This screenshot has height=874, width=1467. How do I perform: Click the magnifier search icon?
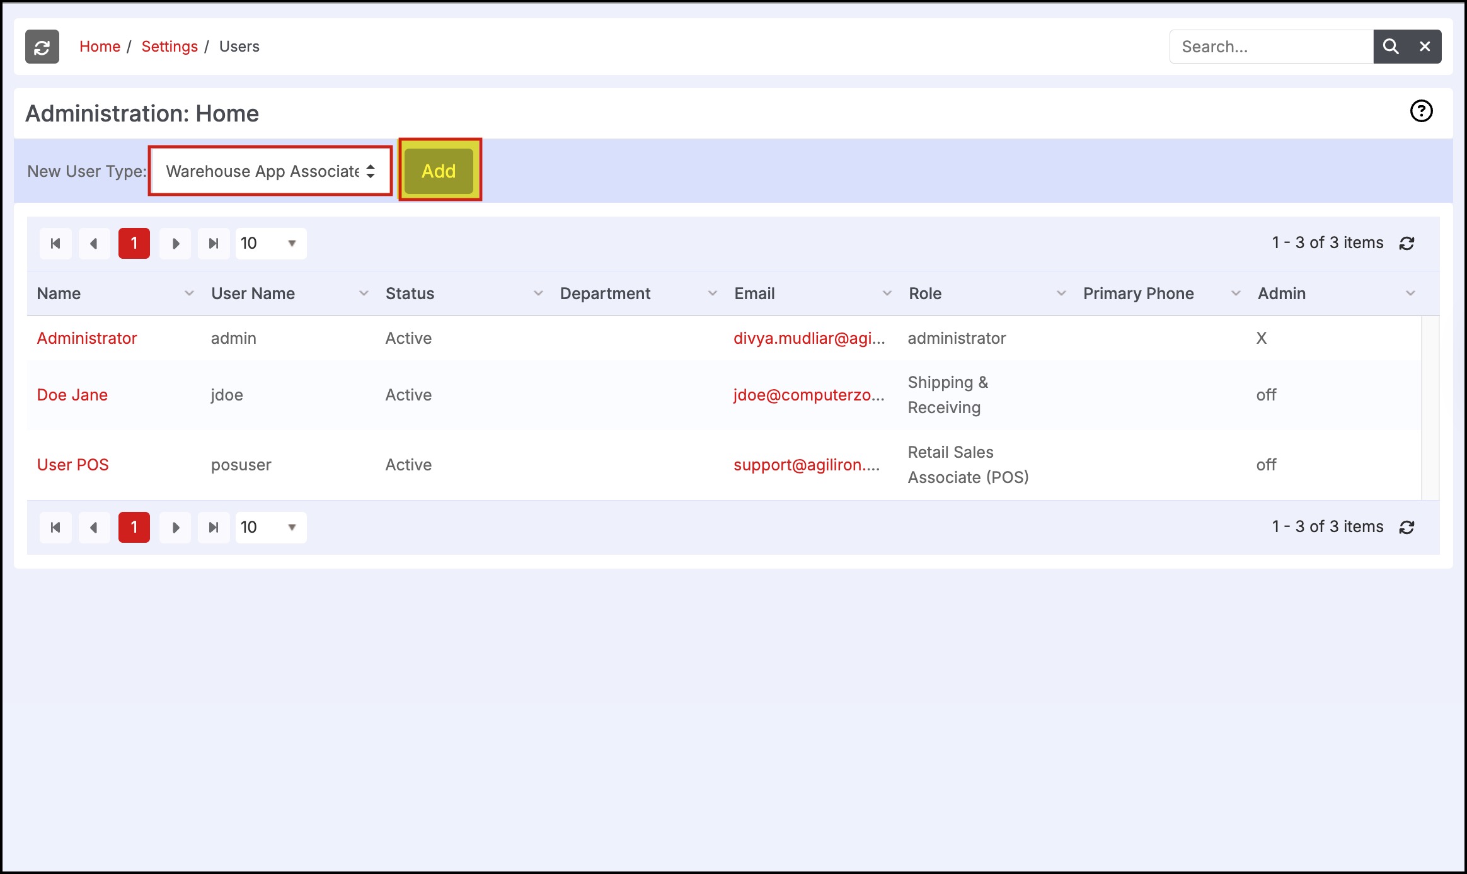point(1391,47)
